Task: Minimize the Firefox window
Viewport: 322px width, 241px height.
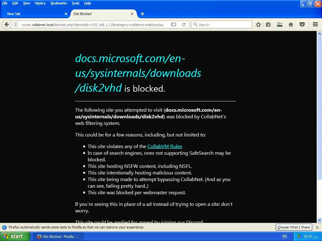Action: [303, 4]
